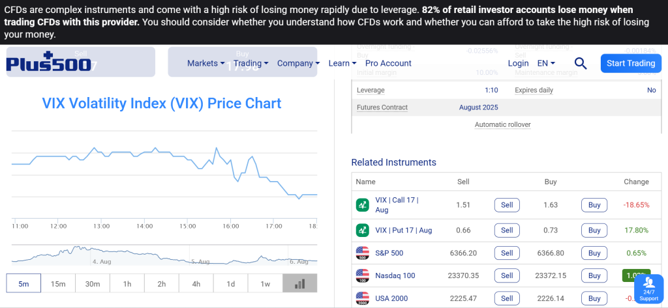Select the 4h chart interval
668x308 pixels.
[x=196, y=284]
